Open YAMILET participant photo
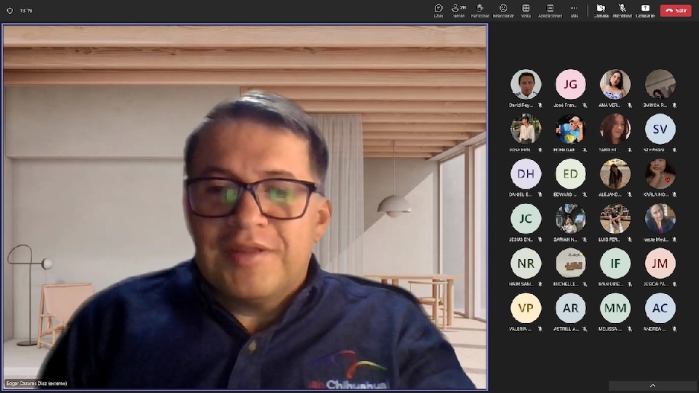Image resolution: width=699 pixels, height=393 pixels. [615, 129]
